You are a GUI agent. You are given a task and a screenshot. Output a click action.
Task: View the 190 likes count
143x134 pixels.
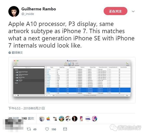point(28,118)
